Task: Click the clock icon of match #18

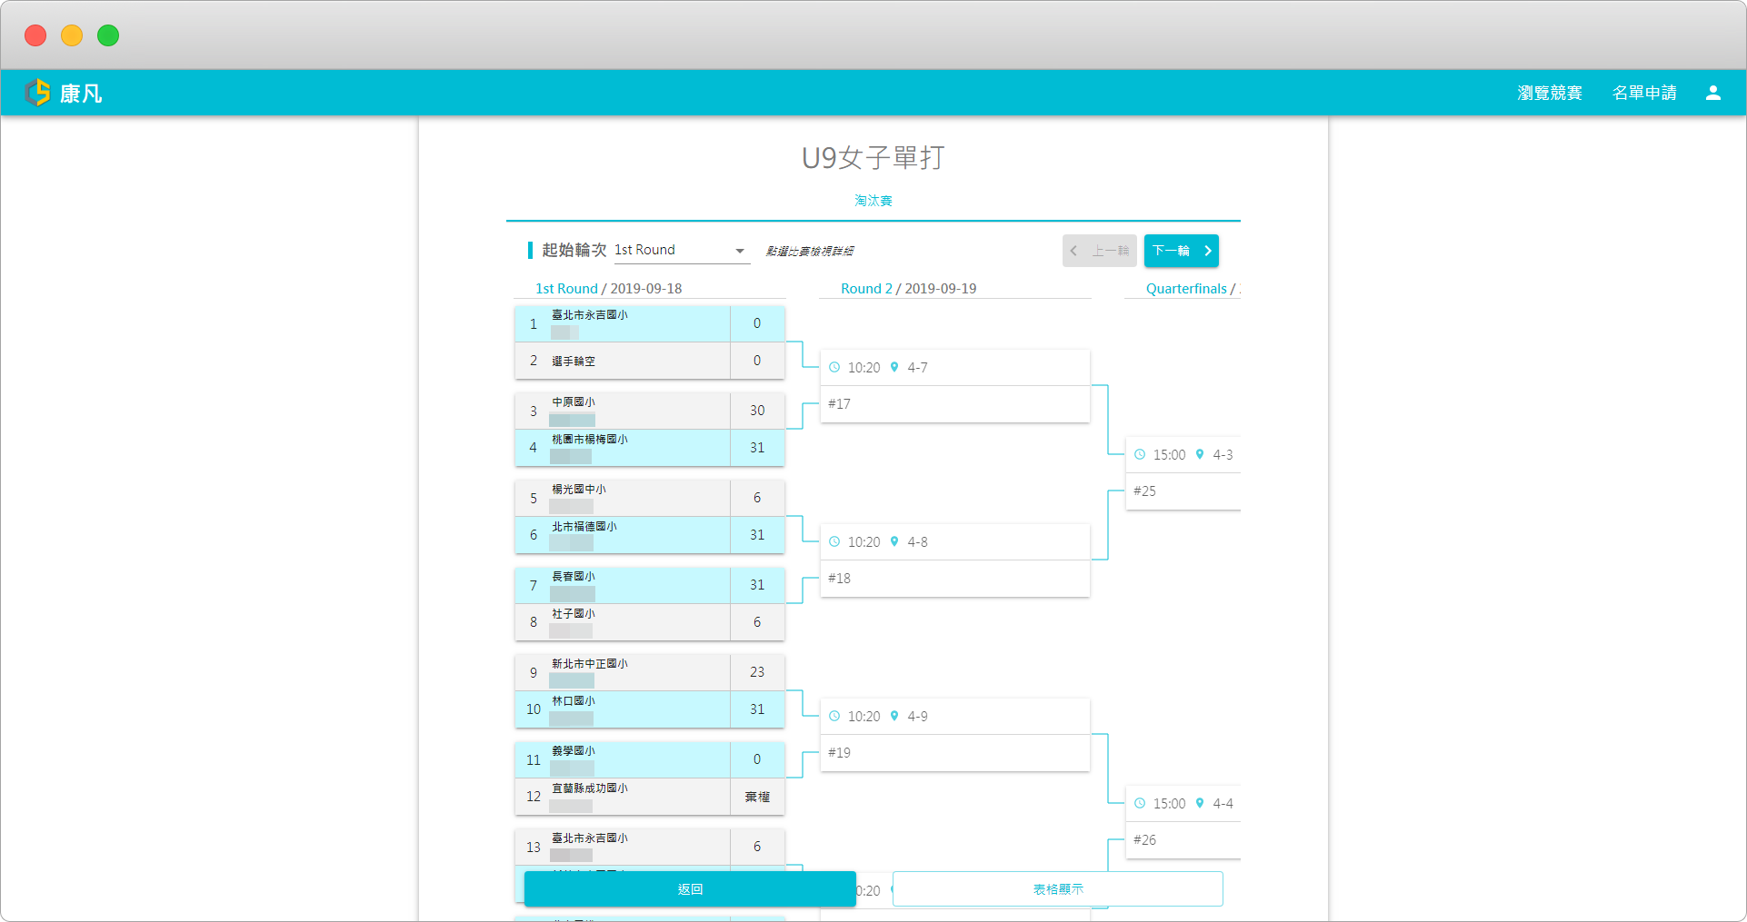Action: point(834,541)
